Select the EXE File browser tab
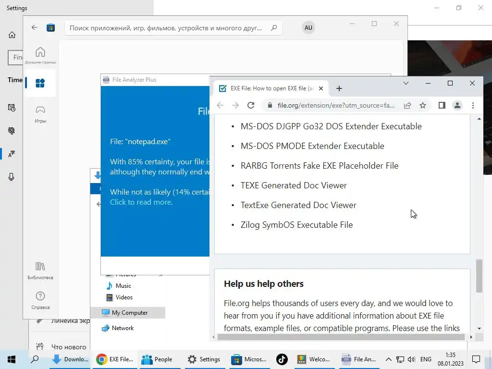 [x=271, y=88]
